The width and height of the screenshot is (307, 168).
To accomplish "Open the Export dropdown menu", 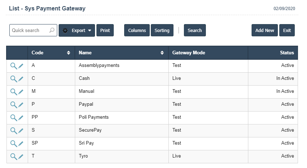I will (x=77, y=31).
